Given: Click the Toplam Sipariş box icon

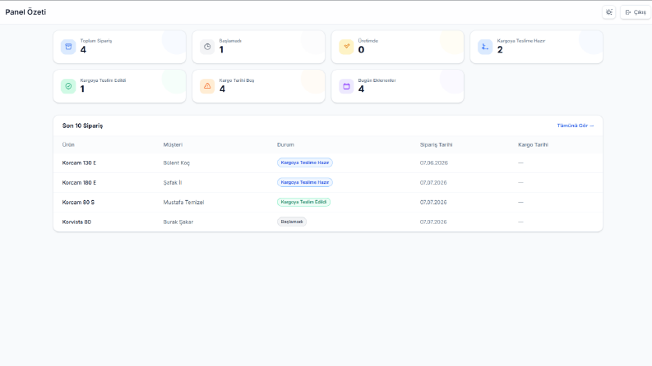Looking at the screenshot, I should click(68, 47).
